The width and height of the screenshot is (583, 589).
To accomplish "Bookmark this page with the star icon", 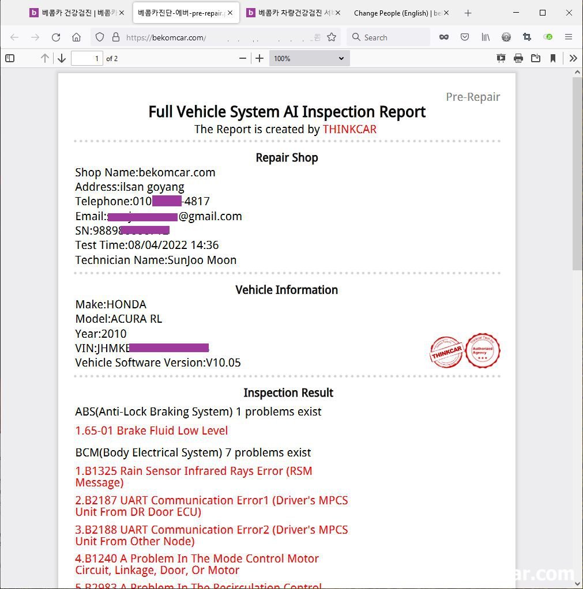I will coord(332,37).
